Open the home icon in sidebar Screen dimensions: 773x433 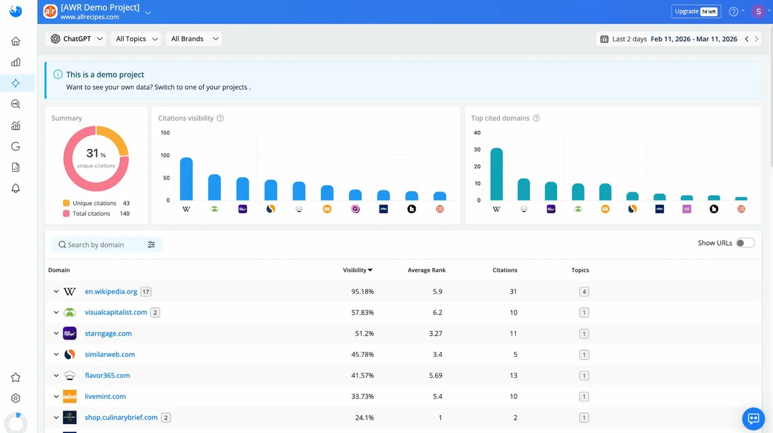[15, 41]
